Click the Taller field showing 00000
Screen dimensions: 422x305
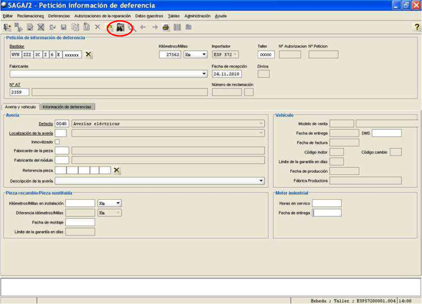266,55
